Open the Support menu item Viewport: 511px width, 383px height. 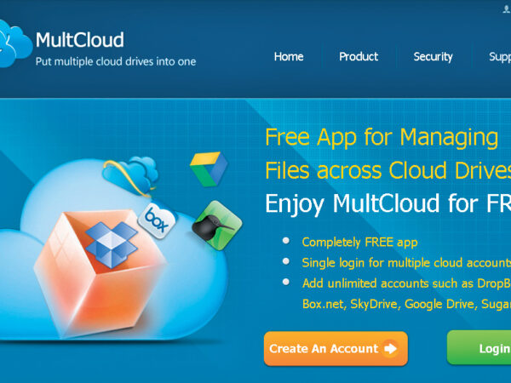click(500, 57)
